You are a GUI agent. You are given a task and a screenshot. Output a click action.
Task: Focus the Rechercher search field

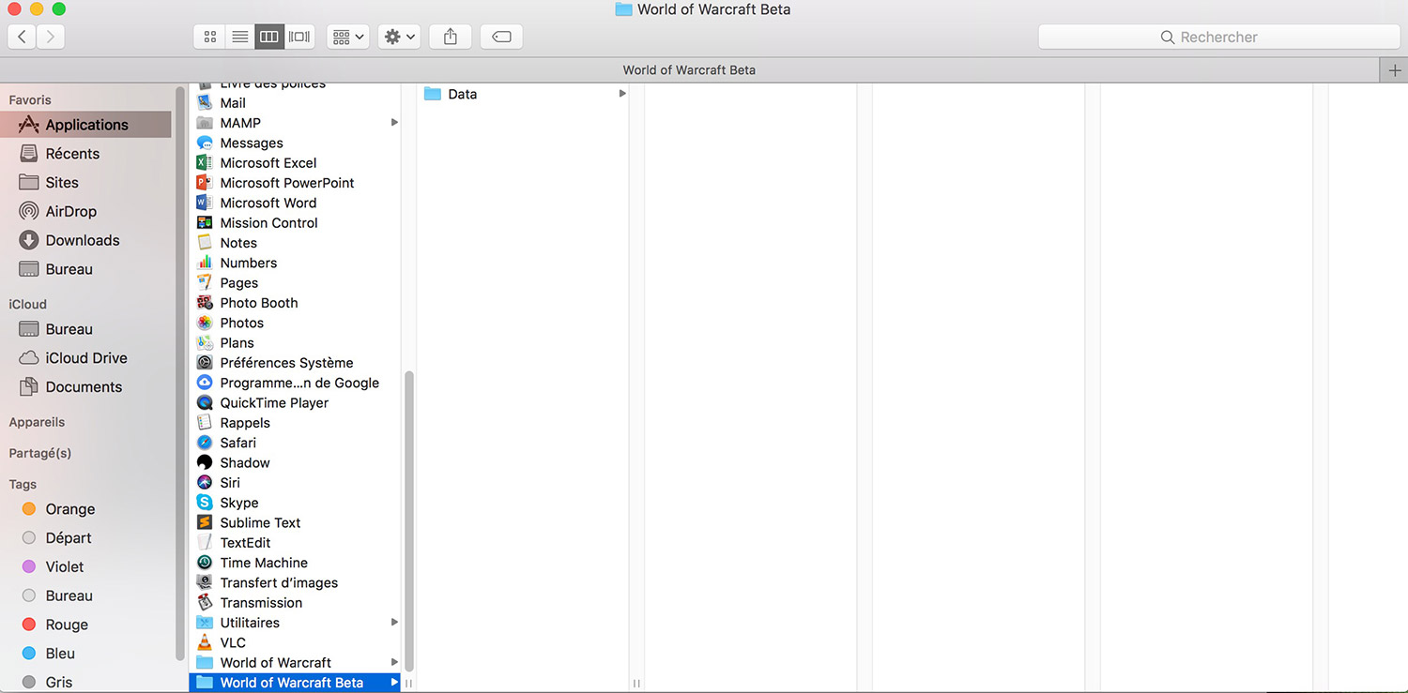(x=1218, y=37)
